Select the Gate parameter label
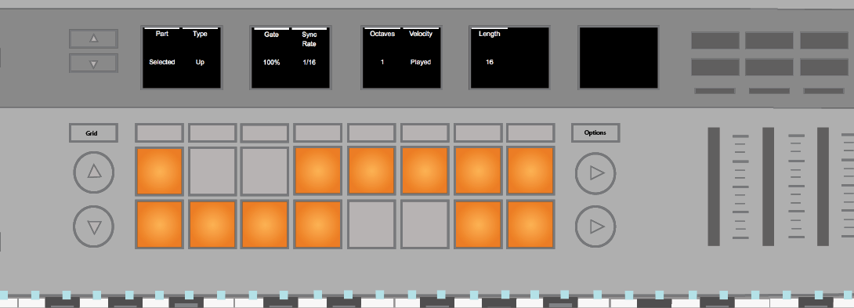 point(271,34)
